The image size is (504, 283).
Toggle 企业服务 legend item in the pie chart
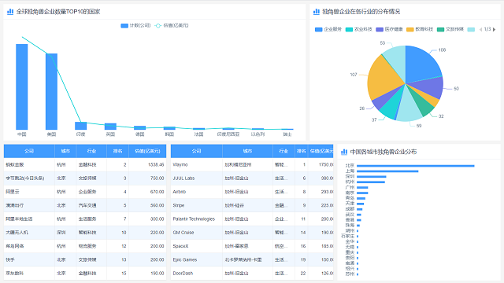pyautogui.click(x=328, y=30)
